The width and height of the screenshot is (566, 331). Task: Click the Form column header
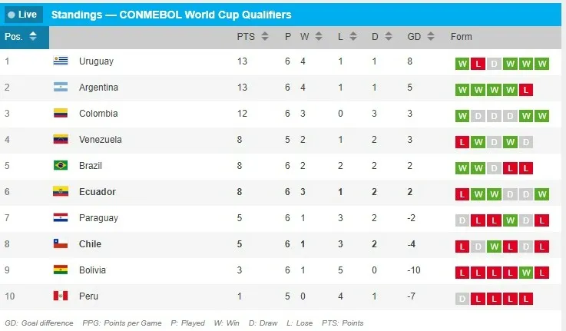462,37
